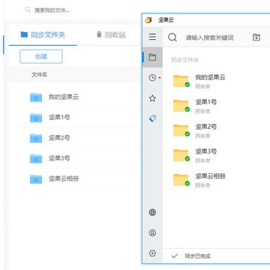The width and height of the screenshot is (270, 270).
Task: Open the 坚果2号 name link on the web page
Action: tap(59, 138)
